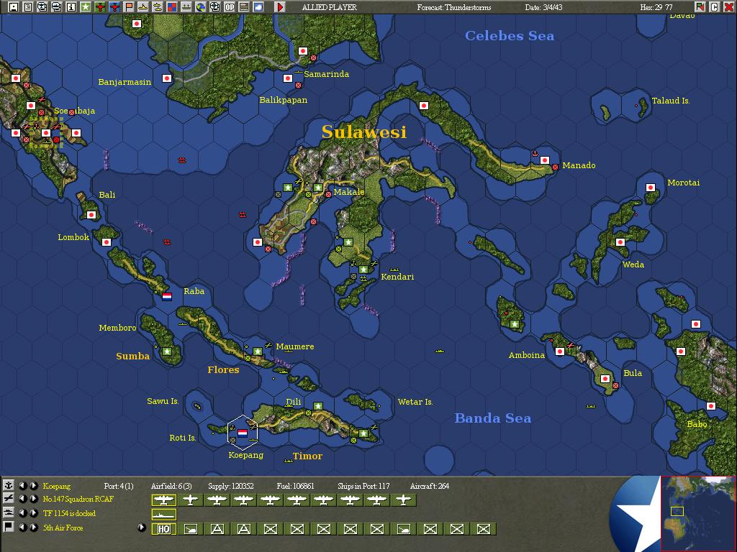The height and width of the screenshot is (552, 737).
Task: Click the red and green flag icon at top right
Action: tap(700, 7)
